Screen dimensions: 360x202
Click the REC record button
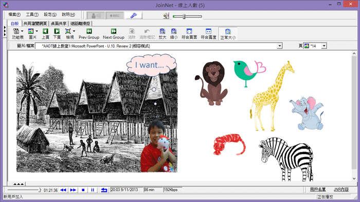[115, 15]
